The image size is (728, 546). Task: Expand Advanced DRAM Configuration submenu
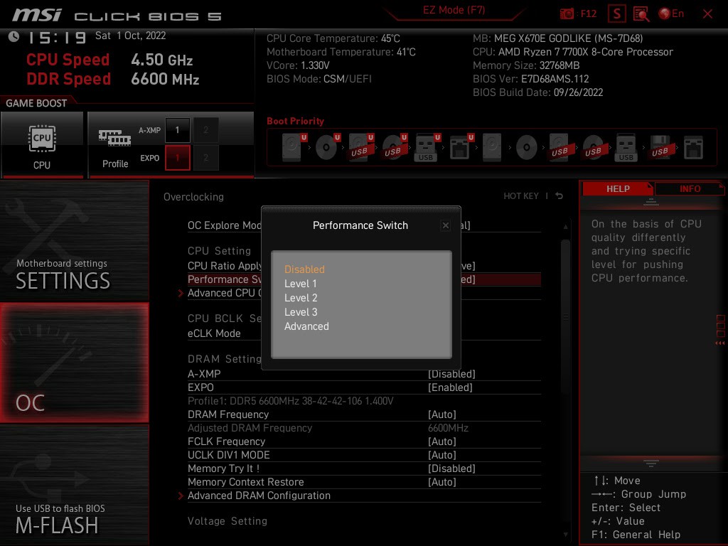tap(364, 496)
